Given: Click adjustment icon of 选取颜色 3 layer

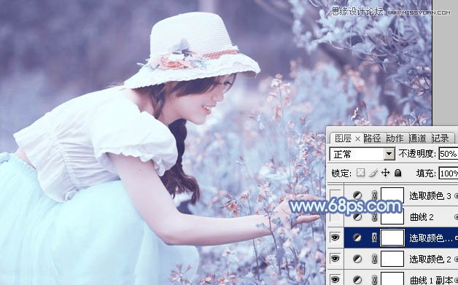Looking at the screenshot, I should point(357,195).
